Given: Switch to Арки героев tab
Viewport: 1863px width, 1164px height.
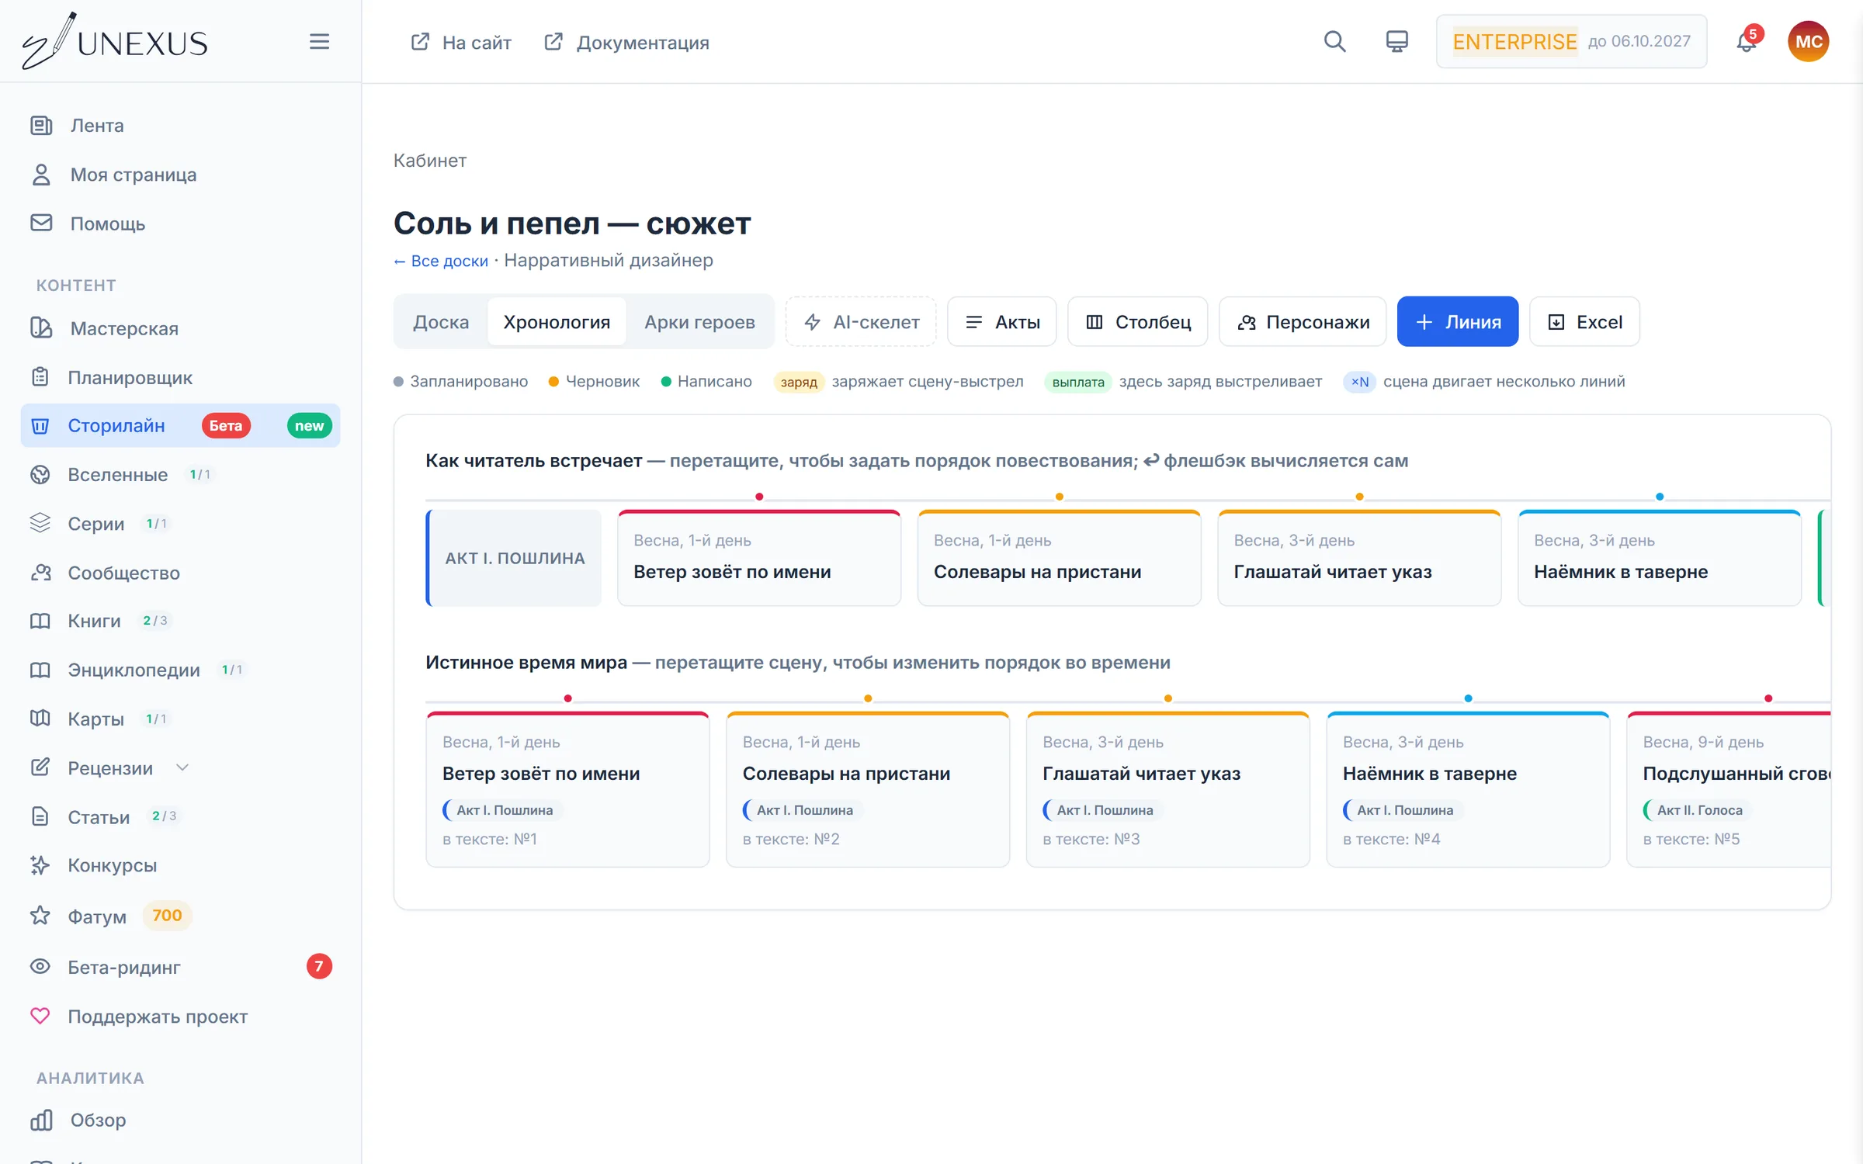Looking at the screenshot, I should tap(699, 321).
